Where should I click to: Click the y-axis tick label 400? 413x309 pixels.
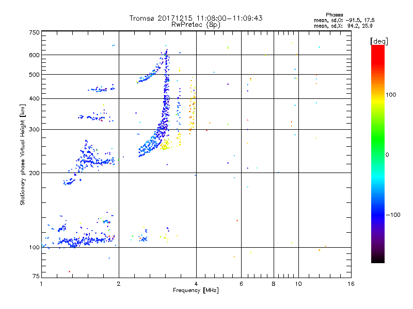(x=34, y=98)
